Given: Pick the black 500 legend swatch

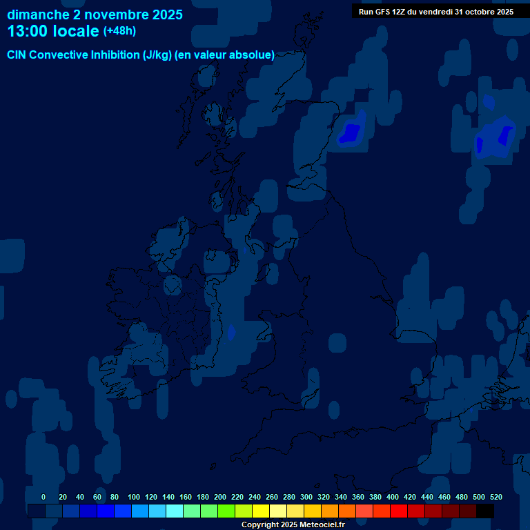Looking at the screenshot, I should point(485,511).
